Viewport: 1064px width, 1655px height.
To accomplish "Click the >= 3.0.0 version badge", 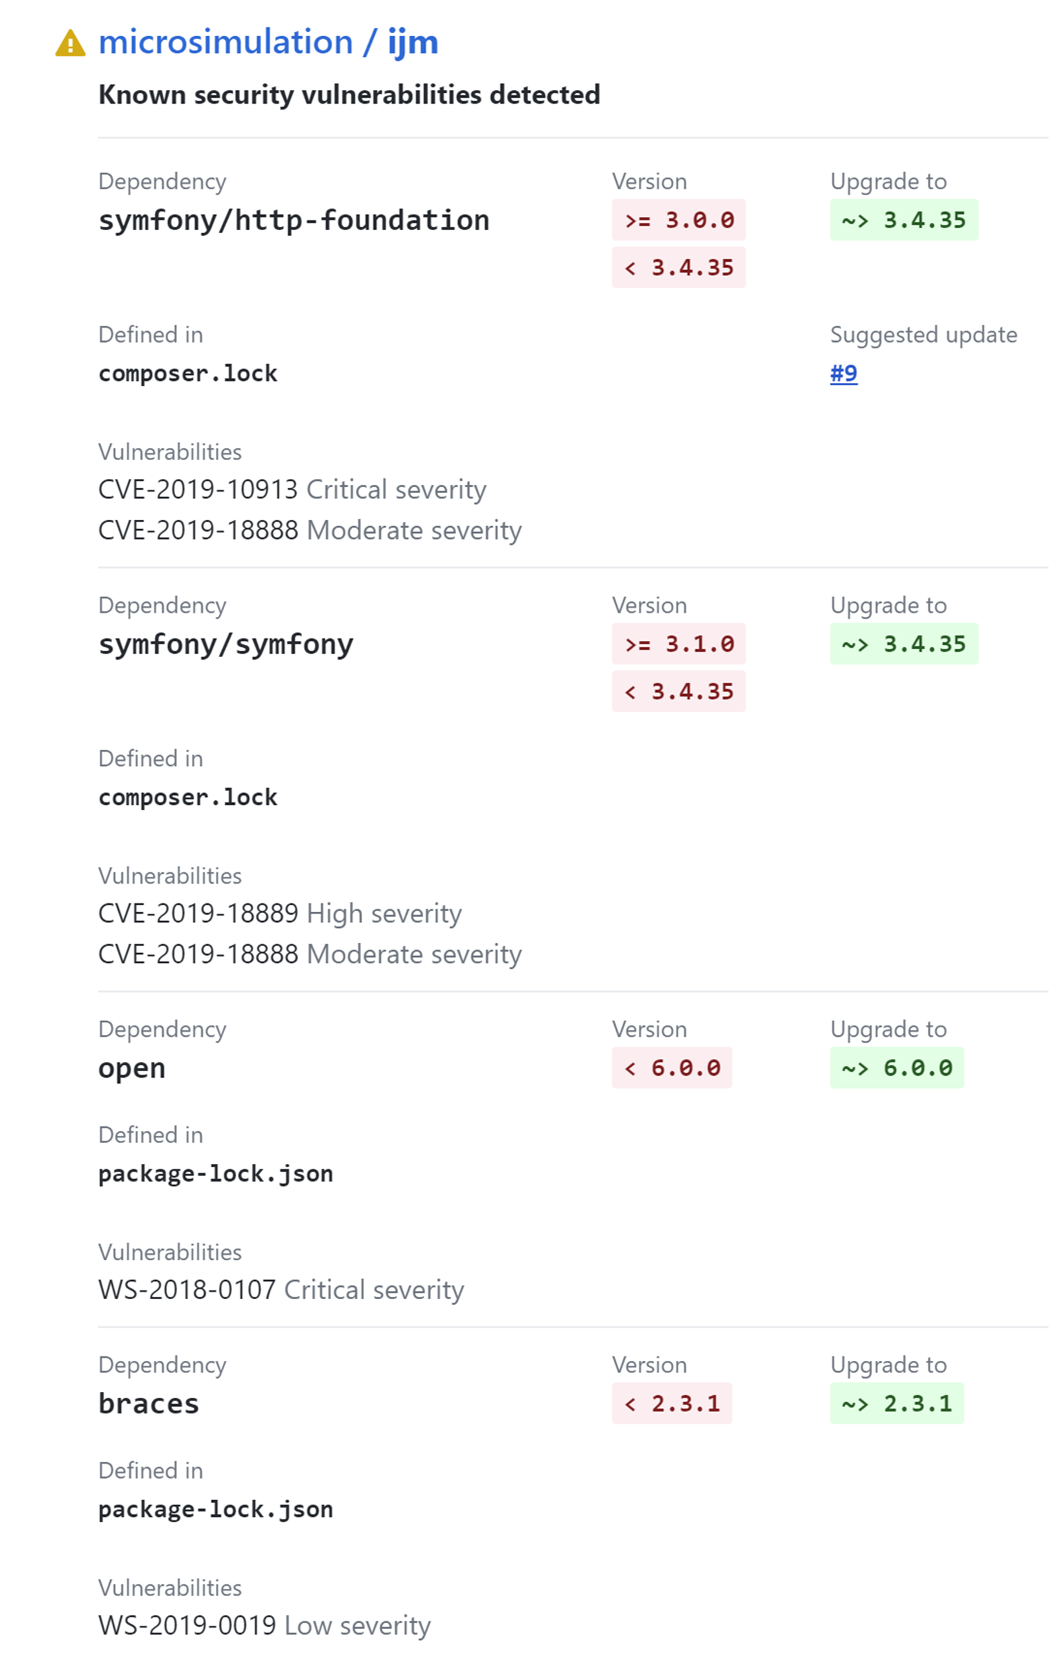I will [x=678, y=220].
